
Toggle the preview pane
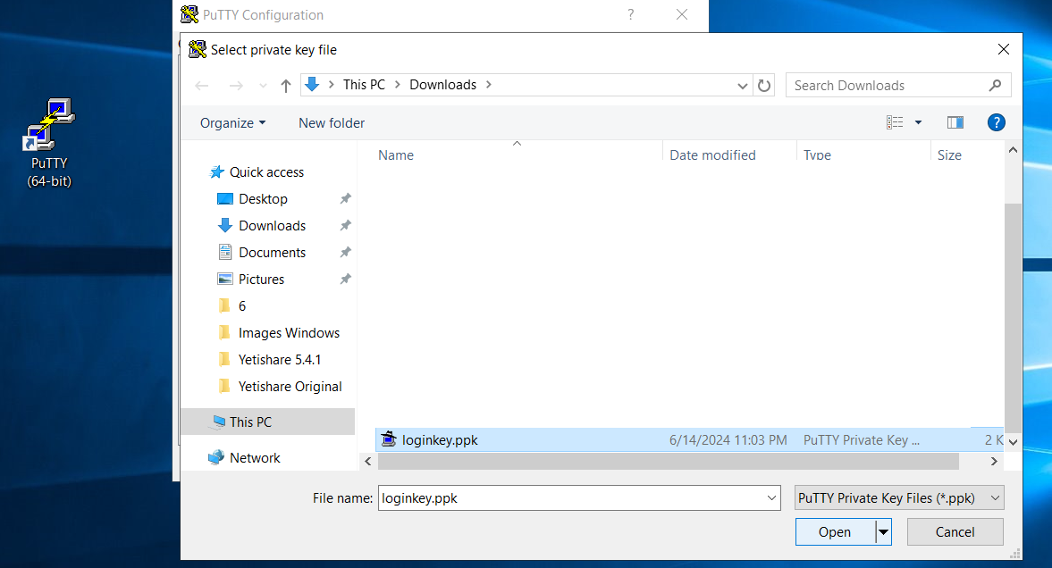(955, 122)
